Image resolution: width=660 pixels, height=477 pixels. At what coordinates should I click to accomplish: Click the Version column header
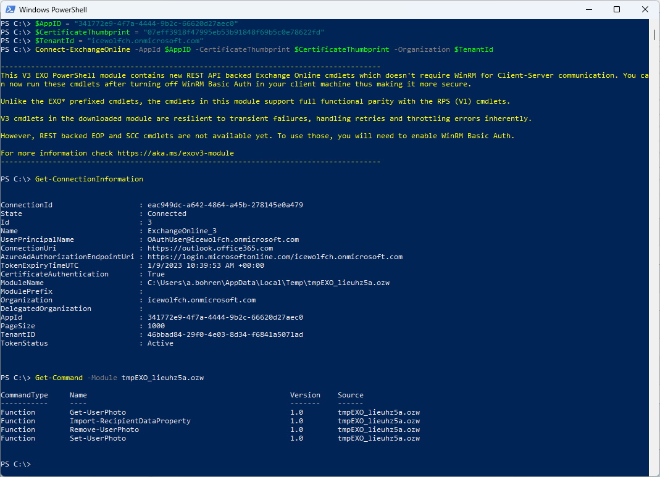tap(305, 395)
